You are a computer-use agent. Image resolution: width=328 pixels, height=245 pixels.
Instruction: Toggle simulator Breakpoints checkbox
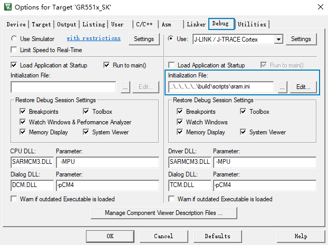pyautogui.click(x=23, y=111)
